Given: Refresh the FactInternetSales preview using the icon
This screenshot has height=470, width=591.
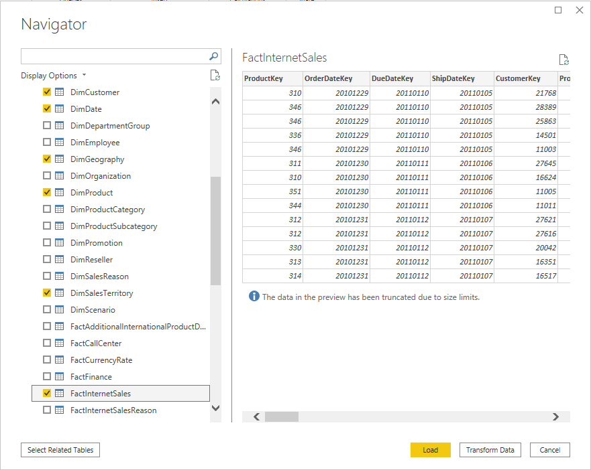Looking at the screenshot, I should [563, 60].
